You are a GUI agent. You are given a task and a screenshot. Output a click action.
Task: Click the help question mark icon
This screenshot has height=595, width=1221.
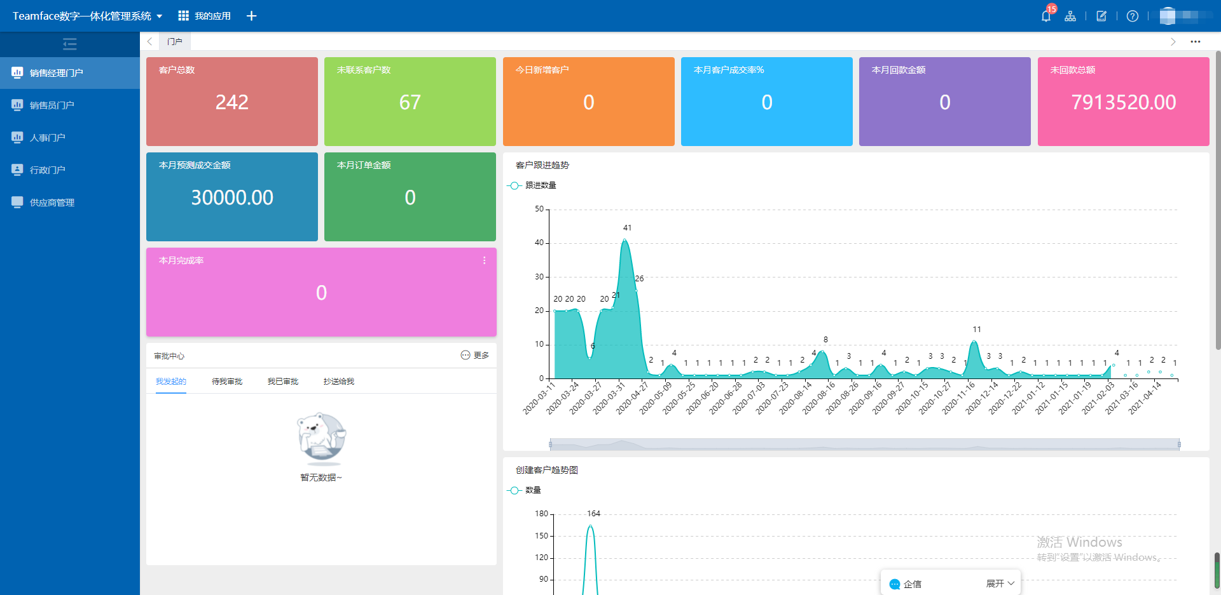(1132, 16)
